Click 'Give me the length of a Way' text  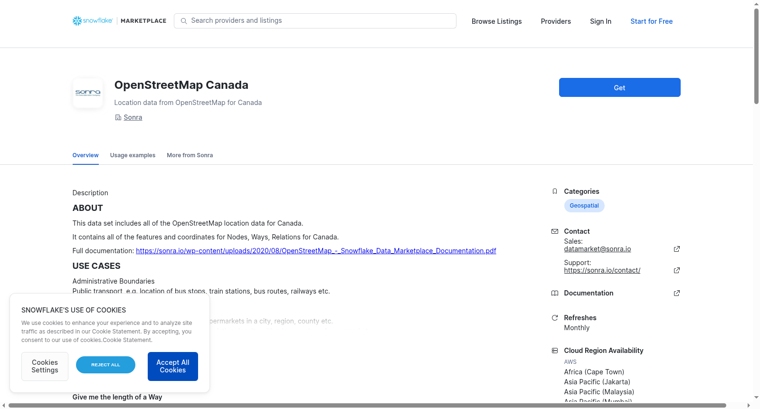(117, 397)
